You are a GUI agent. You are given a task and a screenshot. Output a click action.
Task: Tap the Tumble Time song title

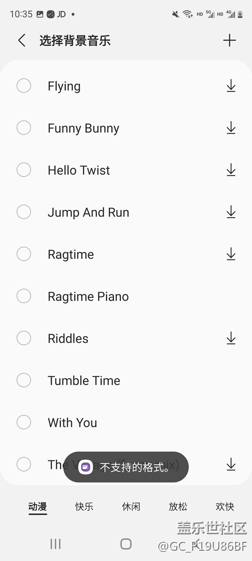pyautogui.click(x=84, y=381)
